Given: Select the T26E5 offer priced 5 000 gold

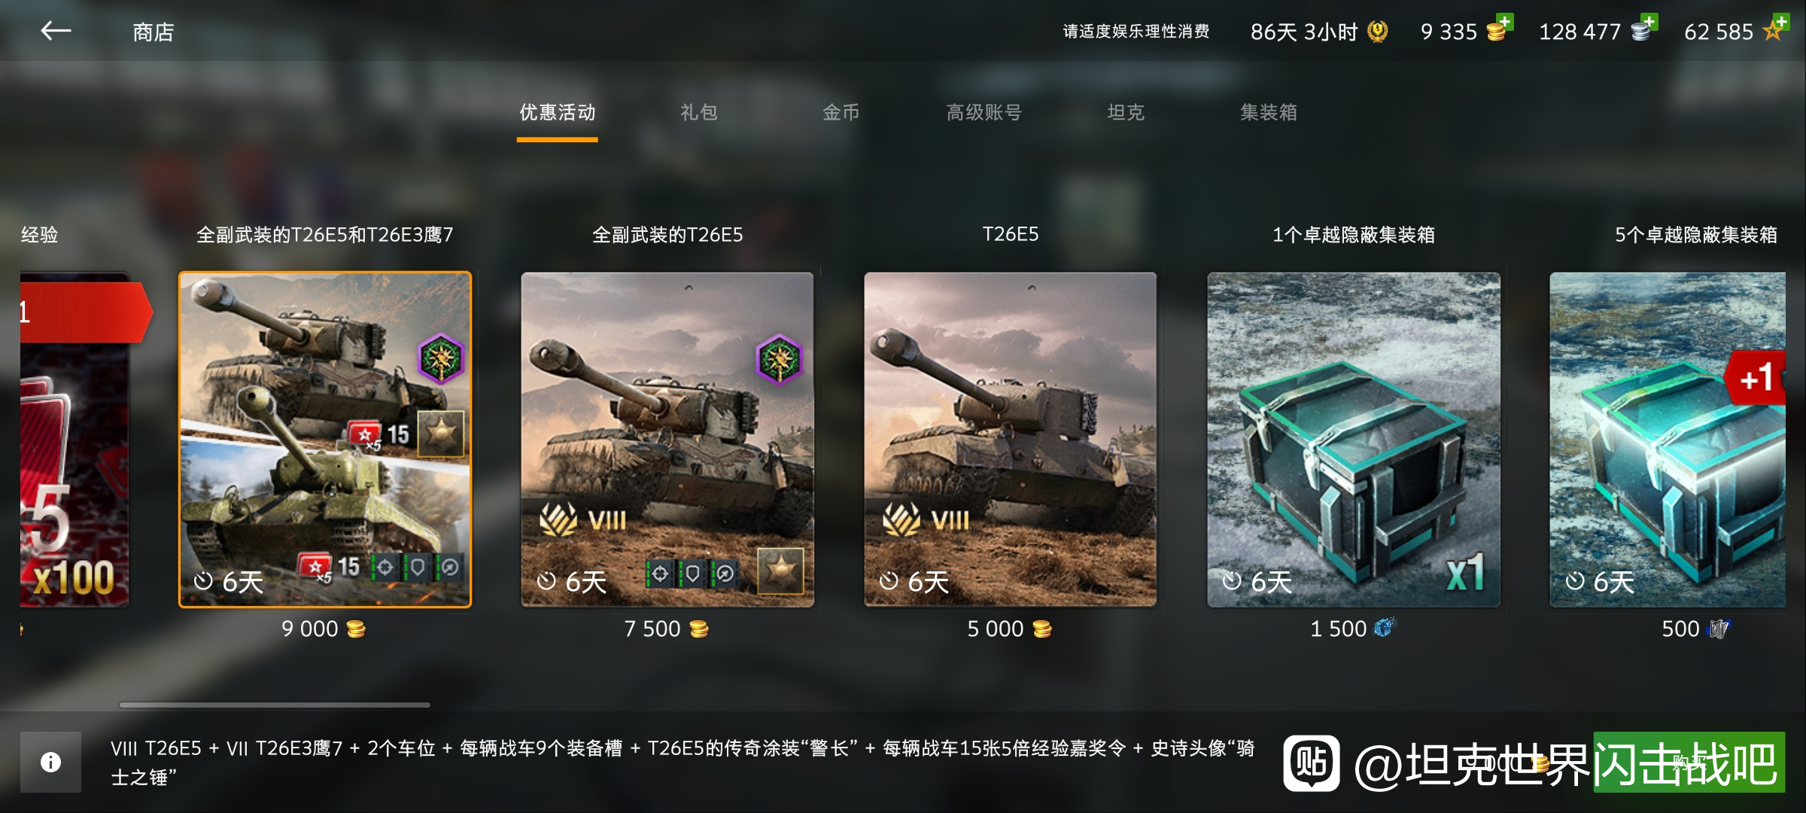Looking at the screenshot, I should point(1011,440).
